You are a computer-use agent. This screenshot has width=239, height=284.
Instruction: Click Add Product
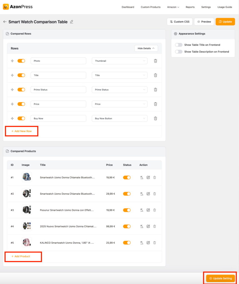(x=21, y=256)
